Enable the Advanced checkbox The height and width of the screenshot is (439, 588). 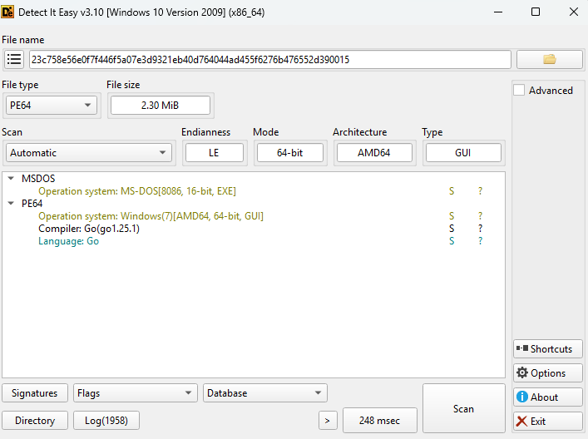[x=519, y=91]
